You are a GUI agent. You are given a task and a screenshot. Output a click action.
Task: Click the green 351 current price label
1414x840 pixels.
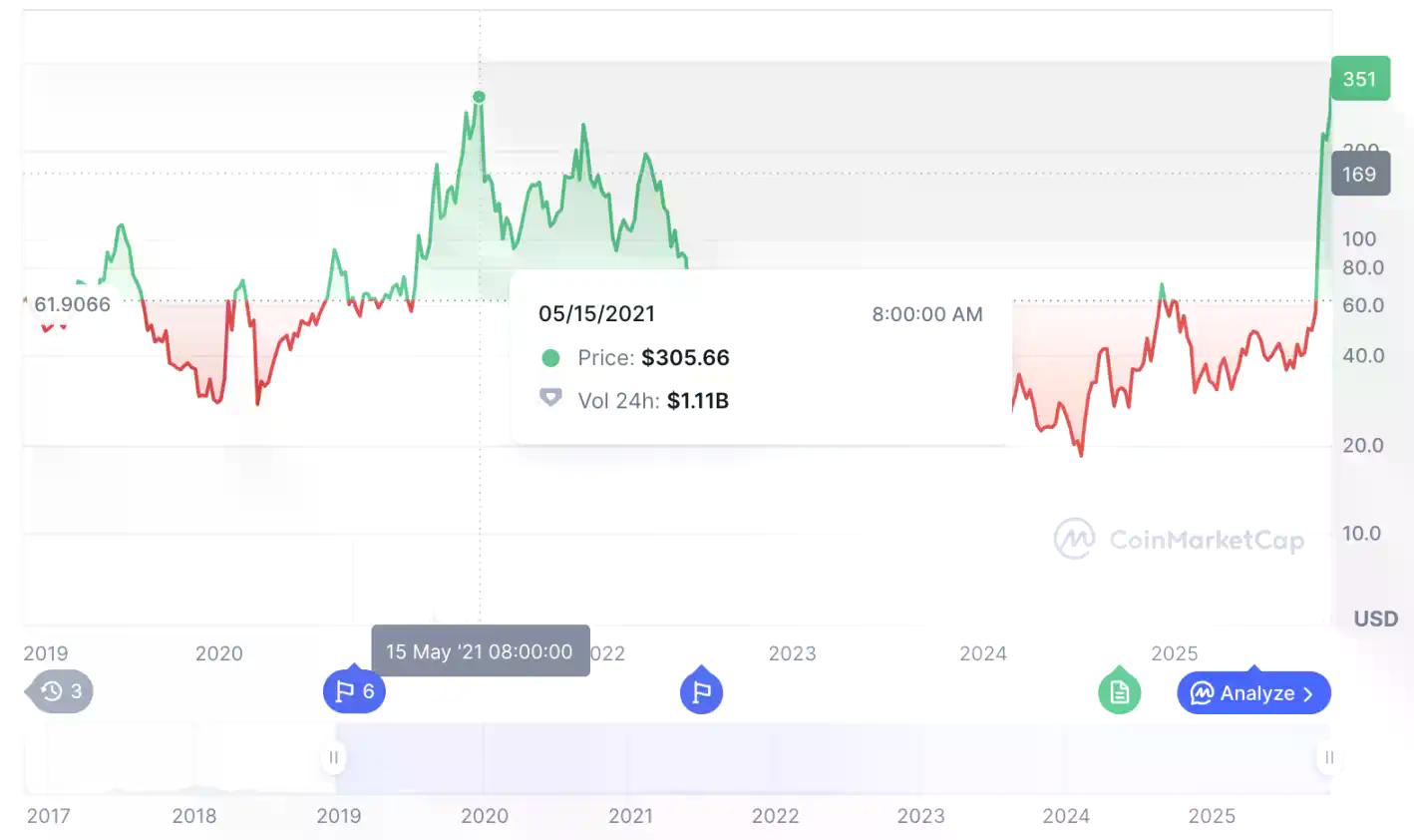[1359, 79]
